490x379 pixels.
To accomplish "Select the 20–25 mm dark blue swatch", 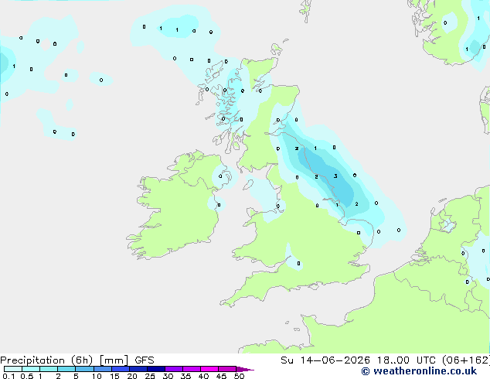I will click(138, 369).
